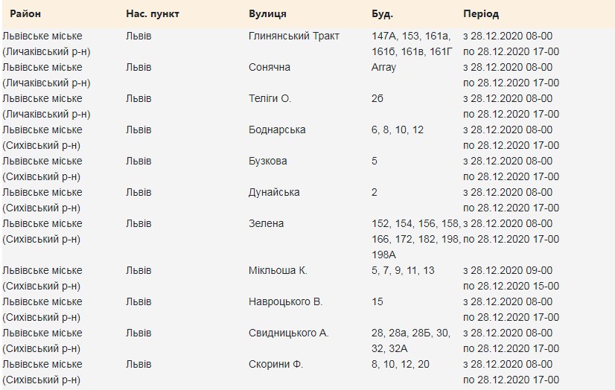Click the Теліги О. street entry
The image size is (615, 390).
(270, 98)
